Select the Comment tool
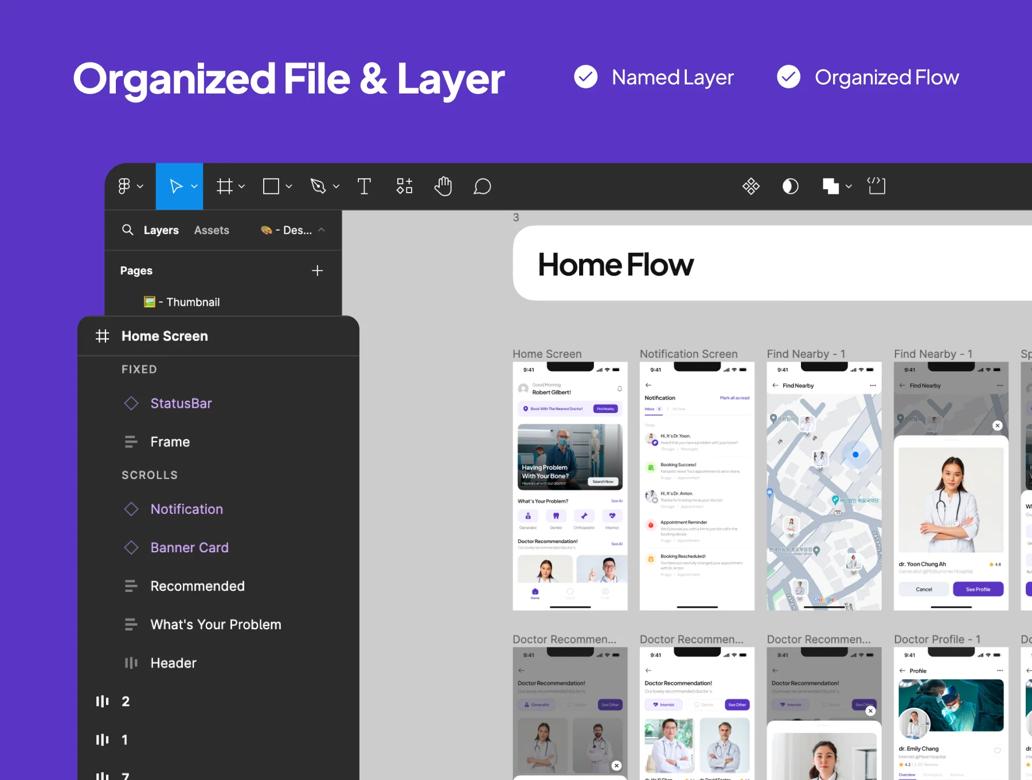 tap(482, 186)
